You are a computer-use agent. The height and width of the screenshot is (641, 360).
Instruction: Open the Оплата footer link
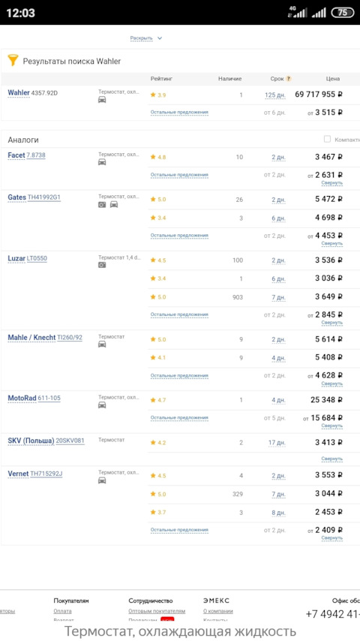tap(62, 611)
